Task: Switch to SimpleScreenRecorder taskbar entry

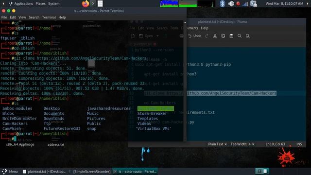Action: [x=89, y=172]
